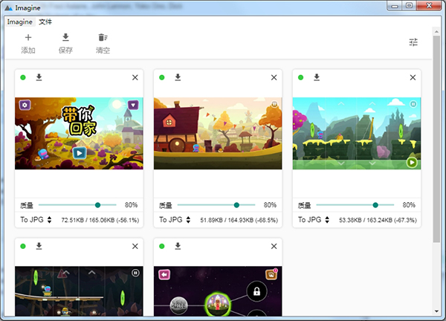Open To JPG format dropdown on 51.89KB card
The height and width of the screenshot is (321, 446).
(175, 220)
